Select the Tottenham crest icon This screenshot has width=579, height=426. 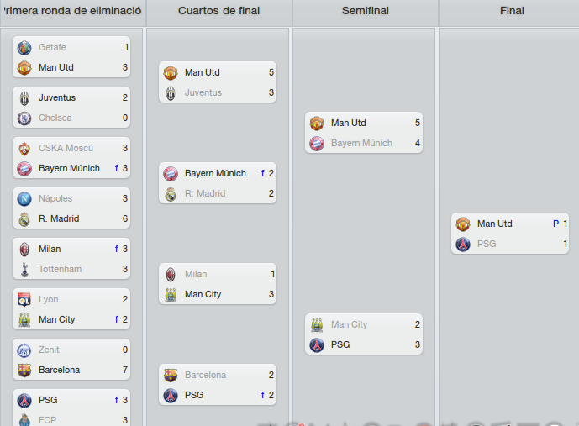point(24,270)
